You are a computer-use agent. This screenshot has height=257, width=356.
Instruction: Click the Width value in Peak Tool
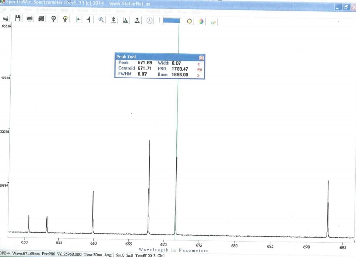(x=176, y=63)
